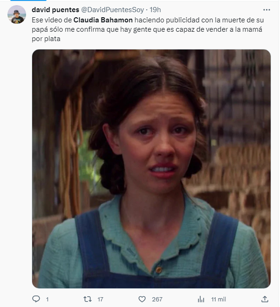Click the tweet's last line "por plata"
Screen dimensions: 280x307
pyautogui.click(x=46, y=39)
